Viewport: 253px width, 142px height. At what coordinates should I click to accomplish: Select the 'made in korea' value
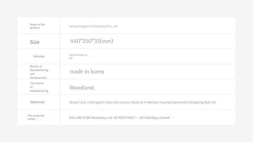click(x=87, y=72)
